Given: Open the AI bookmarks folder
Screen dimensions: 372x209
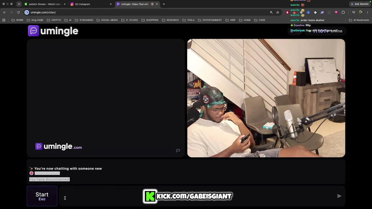Looking at the screenshot, I should 68,20.
